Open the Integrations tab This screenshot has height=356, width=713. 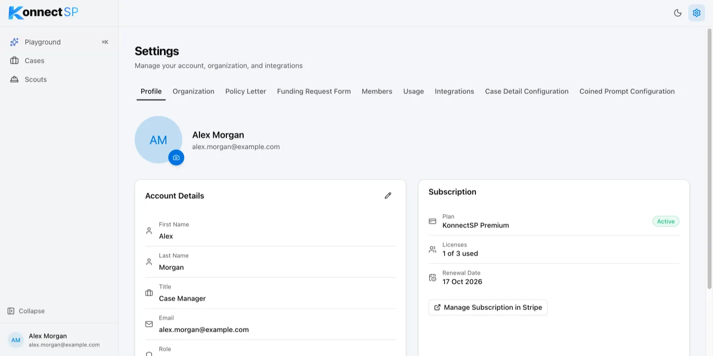(455, 91)
